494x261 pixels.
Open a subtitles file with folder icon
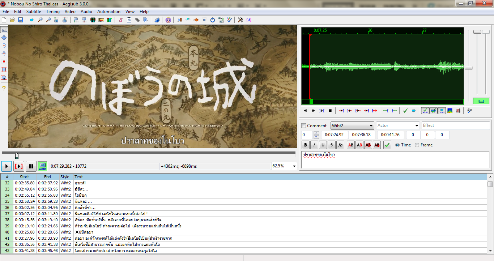pos(12,20)
